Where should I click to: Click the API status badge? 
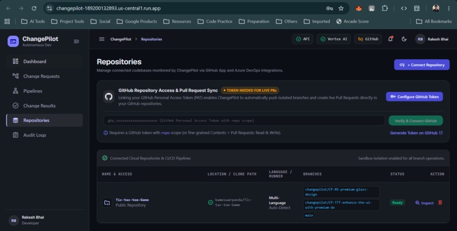coord(303,39)
